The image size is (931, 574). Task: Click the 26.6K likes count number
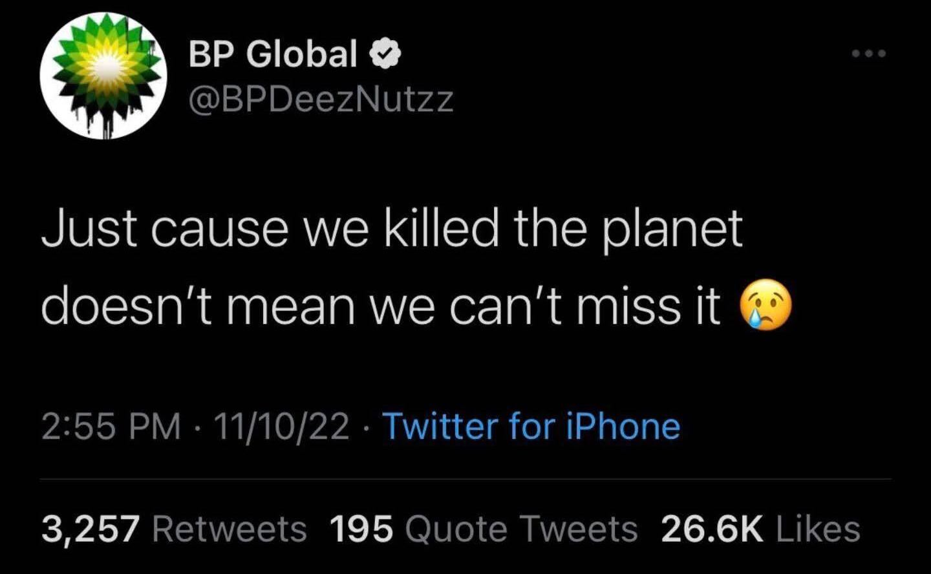[x=712, y=529]
